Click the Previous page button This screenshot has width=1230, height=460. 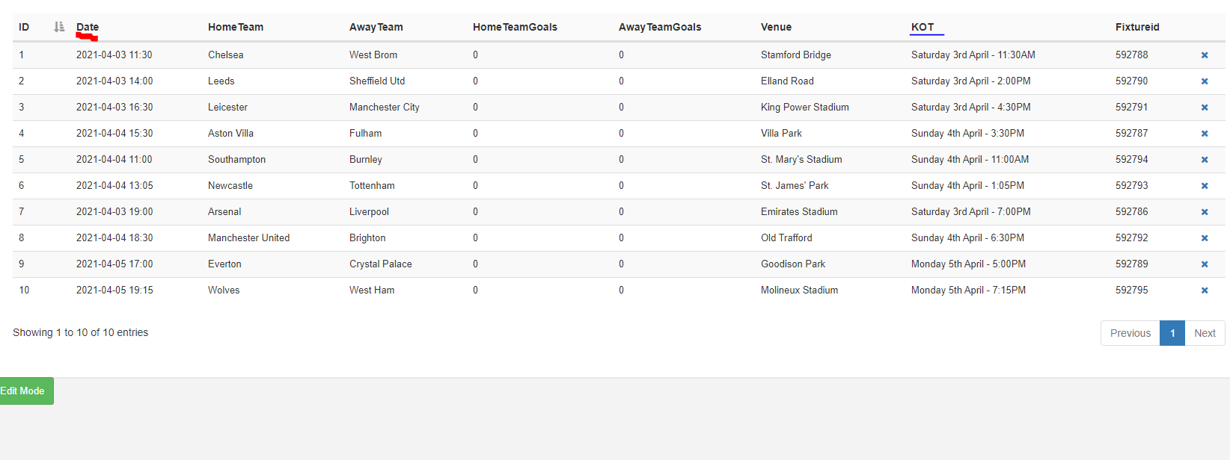(x=1130, y=333)
